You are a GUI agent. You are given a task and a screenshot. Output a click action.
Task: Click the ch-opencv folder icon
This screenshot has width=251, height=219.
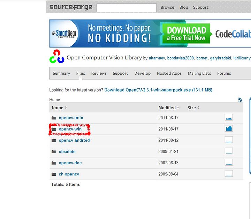tap(54, 174)
